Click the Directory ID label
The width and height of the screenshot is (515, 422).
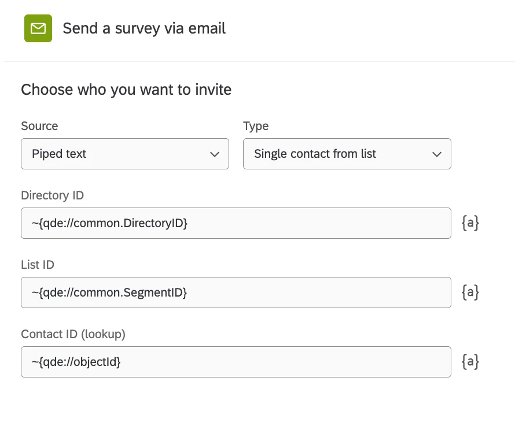(52, 195)
